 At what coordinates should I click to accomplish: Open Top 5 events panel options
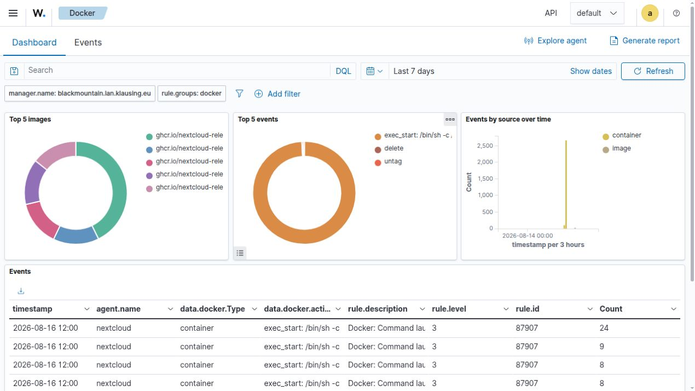tap(450, 119)
